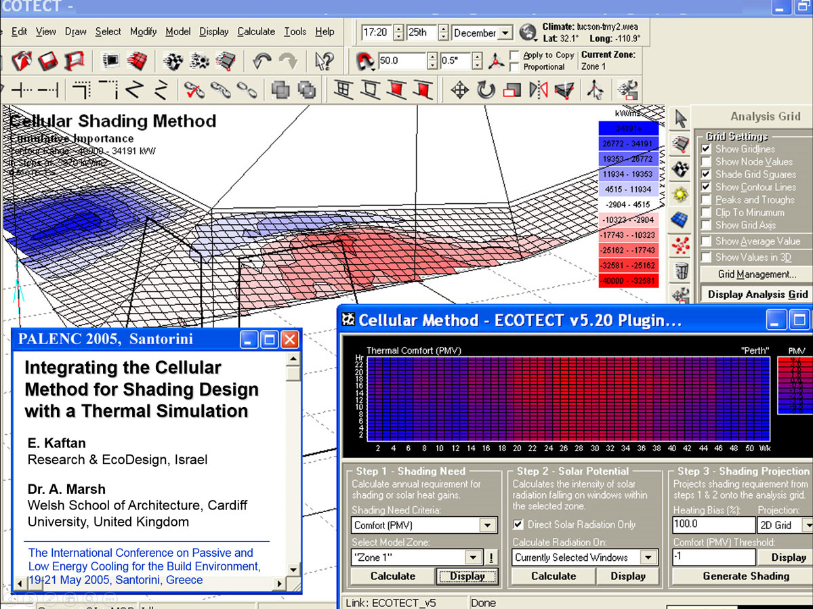Open the Display menu
The image size is (813, 609).
coord(213,31)
